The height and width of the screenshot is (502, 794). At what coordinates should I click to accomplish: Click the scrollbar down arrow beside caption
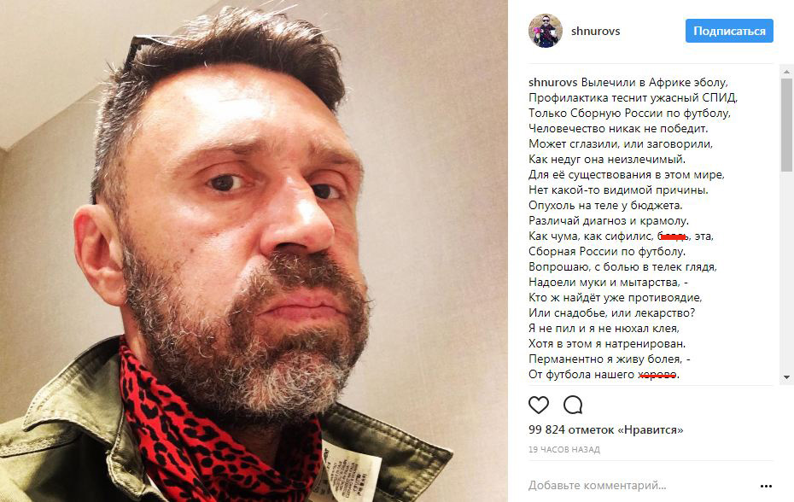point(786,377)
